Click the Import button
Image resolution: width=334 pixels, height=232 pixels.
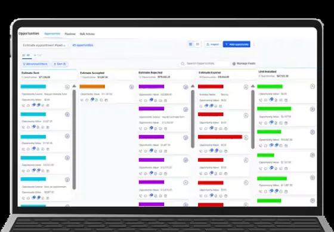213,44
